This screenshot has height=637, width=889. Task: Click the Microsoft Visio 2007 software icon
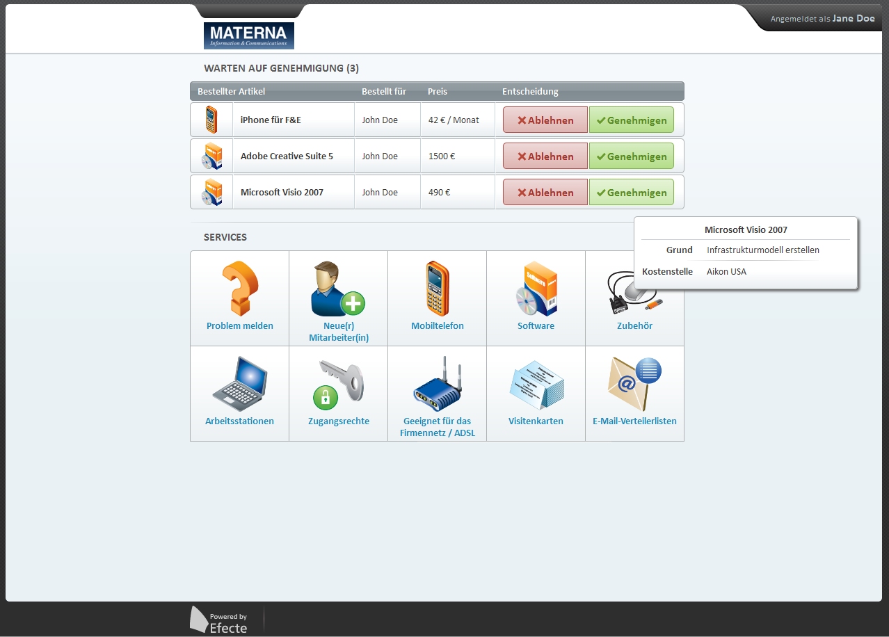[211, 192]
